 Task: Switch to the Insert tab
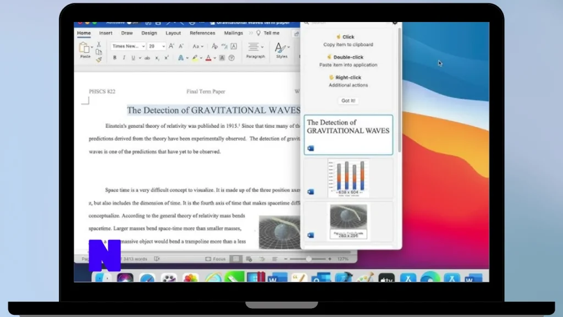tap(106, 33)
